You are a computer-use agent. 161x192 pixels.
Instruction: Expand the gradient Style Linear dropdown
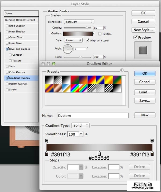click(73, 40)
